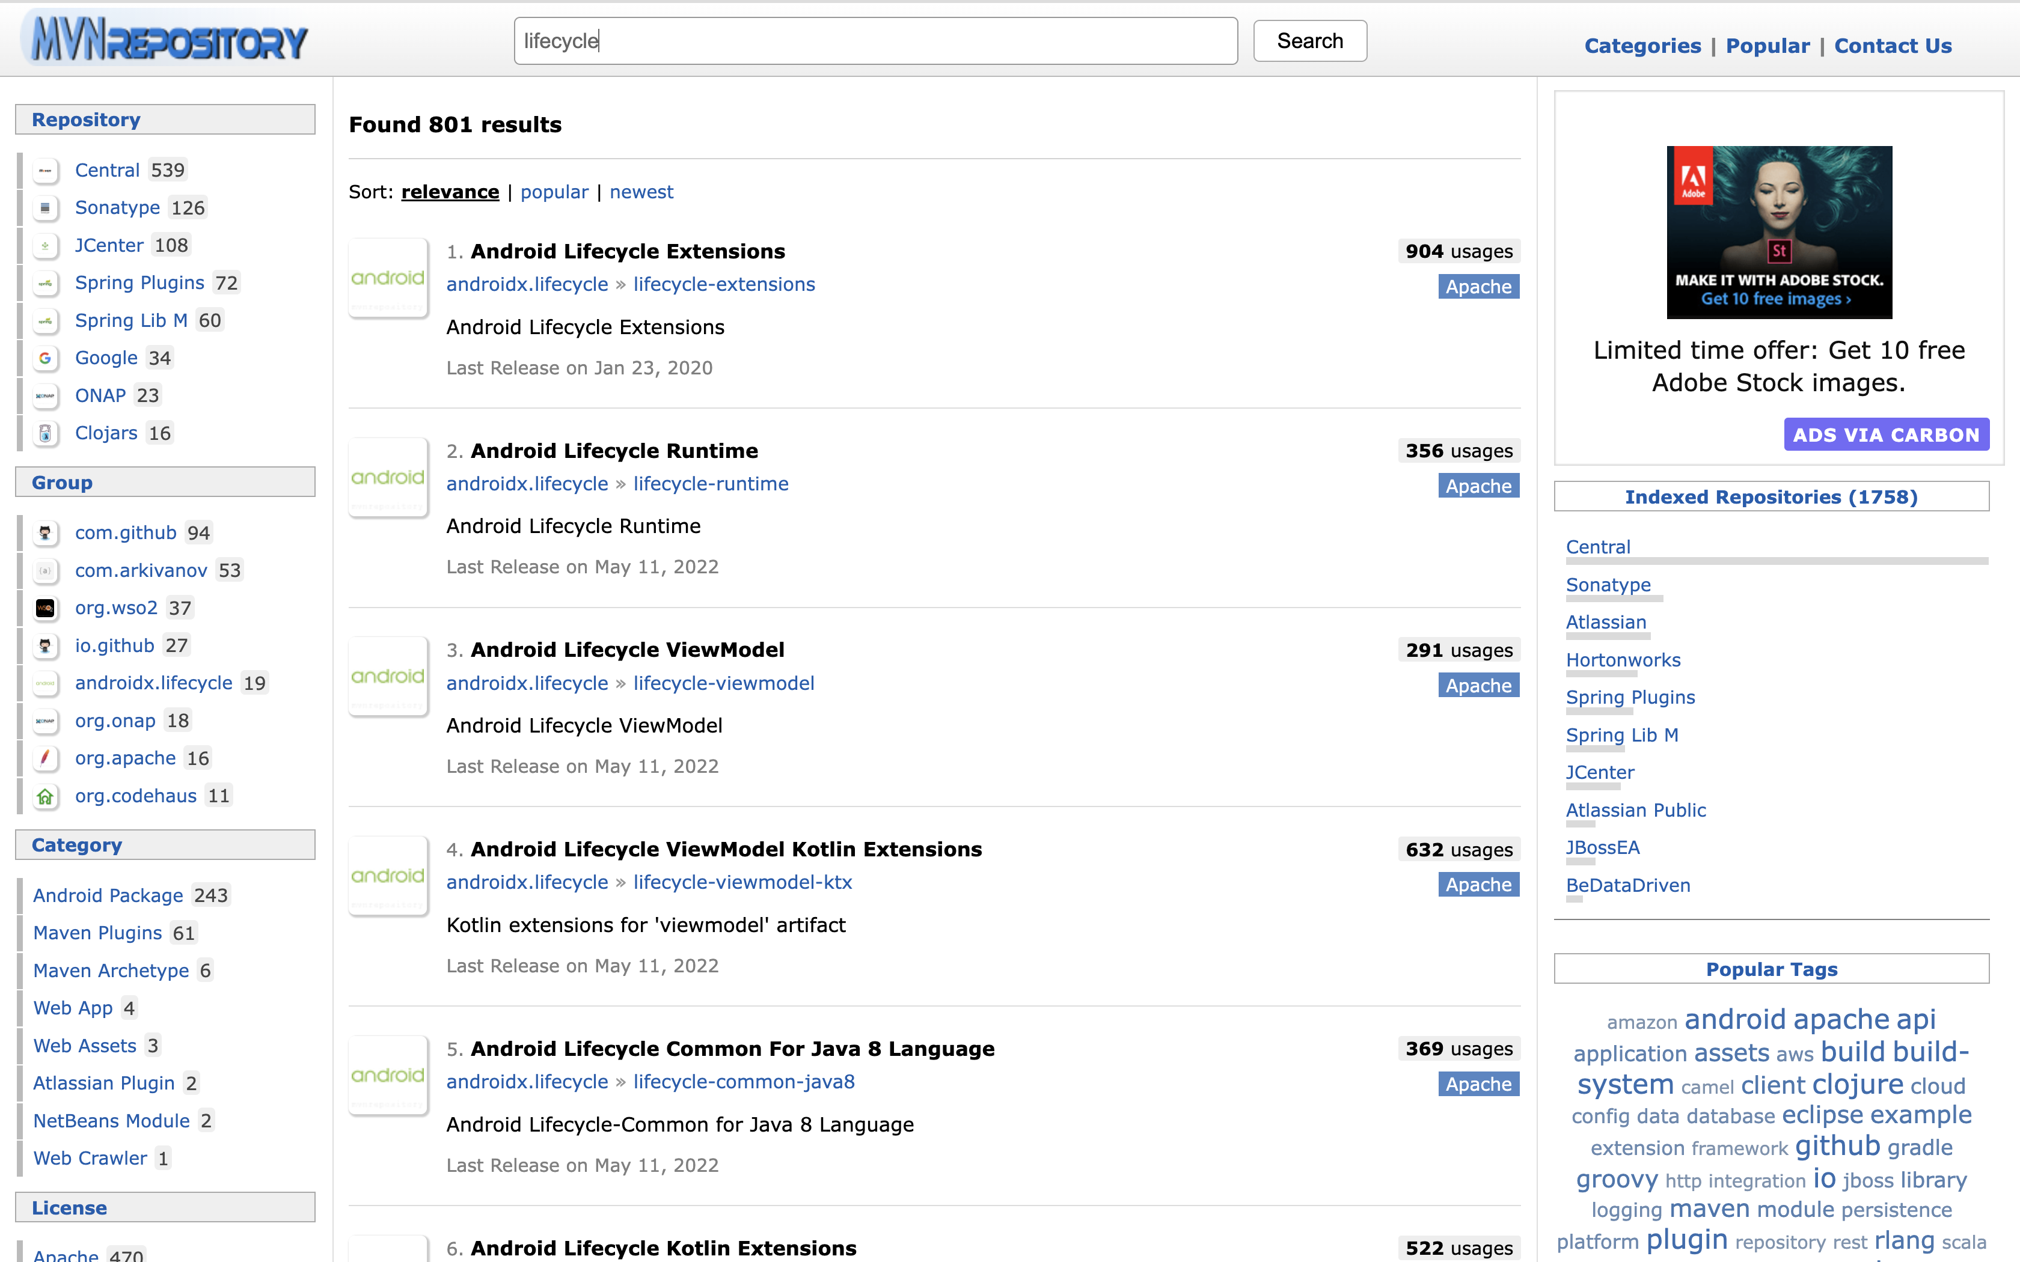Click the Clojars repository icon
2020x1262 pixels.
pos(45,433)
